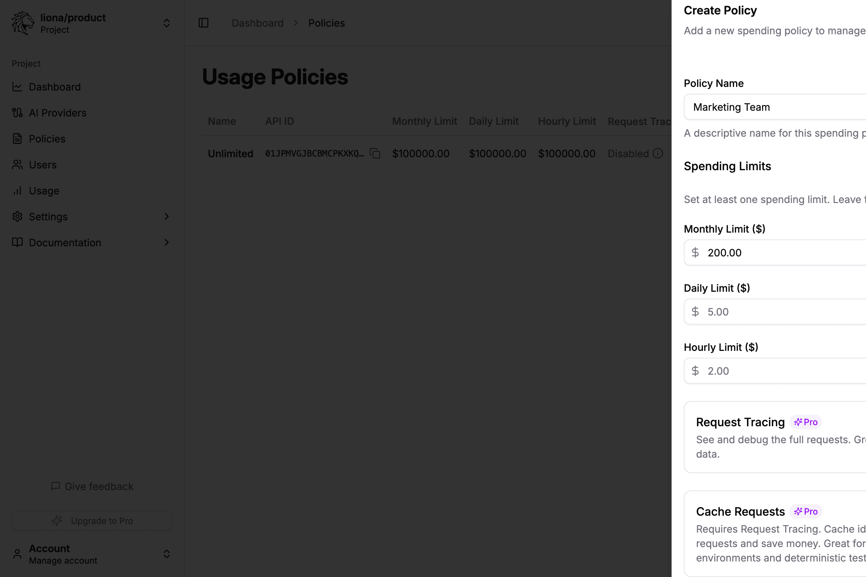Click the Policy Name input field

775,107
